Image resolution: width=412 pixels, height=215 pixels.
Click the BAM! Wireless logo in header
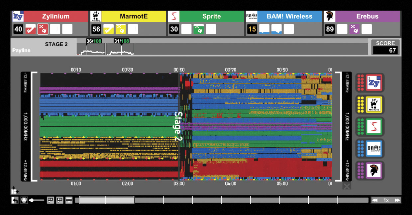click(252, 16)
